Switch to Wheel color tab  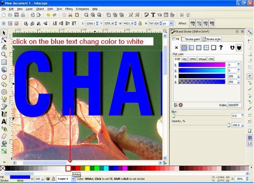[202, 59]
